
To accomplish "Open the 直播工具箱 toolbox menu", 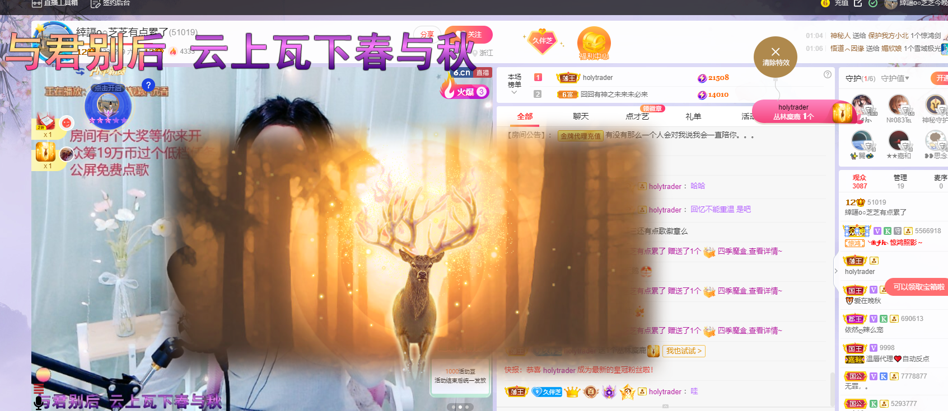I will (x=54, y=3).
